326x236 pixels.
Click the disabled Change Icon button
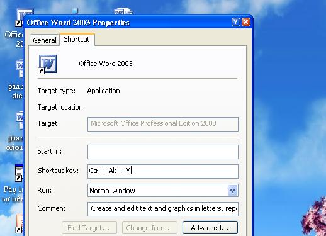[150, 228]
